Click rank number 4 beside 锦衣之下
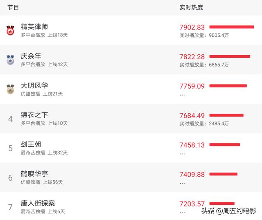262x220 pixels. pos(10,119)
